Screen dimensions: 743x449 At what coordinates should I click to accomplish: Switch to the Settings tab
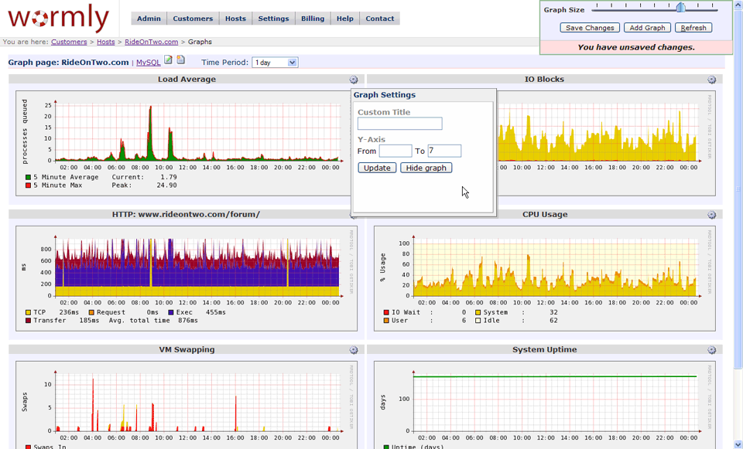tap(273, 18)
